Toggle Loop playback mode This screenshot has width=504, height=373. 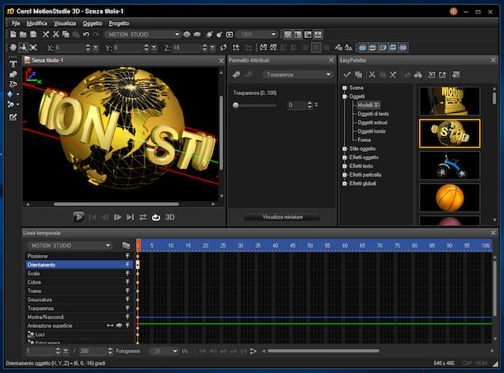156,217
